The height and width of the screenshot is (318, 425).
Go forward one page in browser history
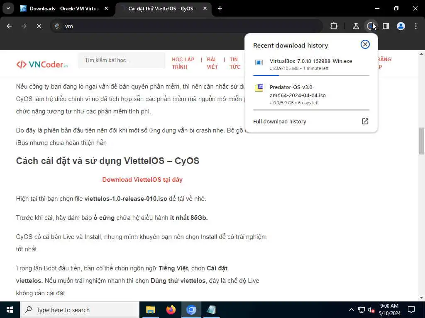24,26
